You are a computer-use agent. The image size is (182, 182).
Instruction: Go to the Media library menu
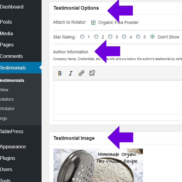pos(7,33)
